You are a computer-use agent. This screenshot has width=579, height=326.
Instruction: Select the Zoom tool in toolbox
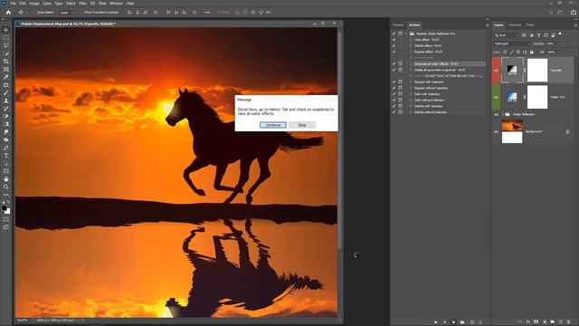point(6,187)
